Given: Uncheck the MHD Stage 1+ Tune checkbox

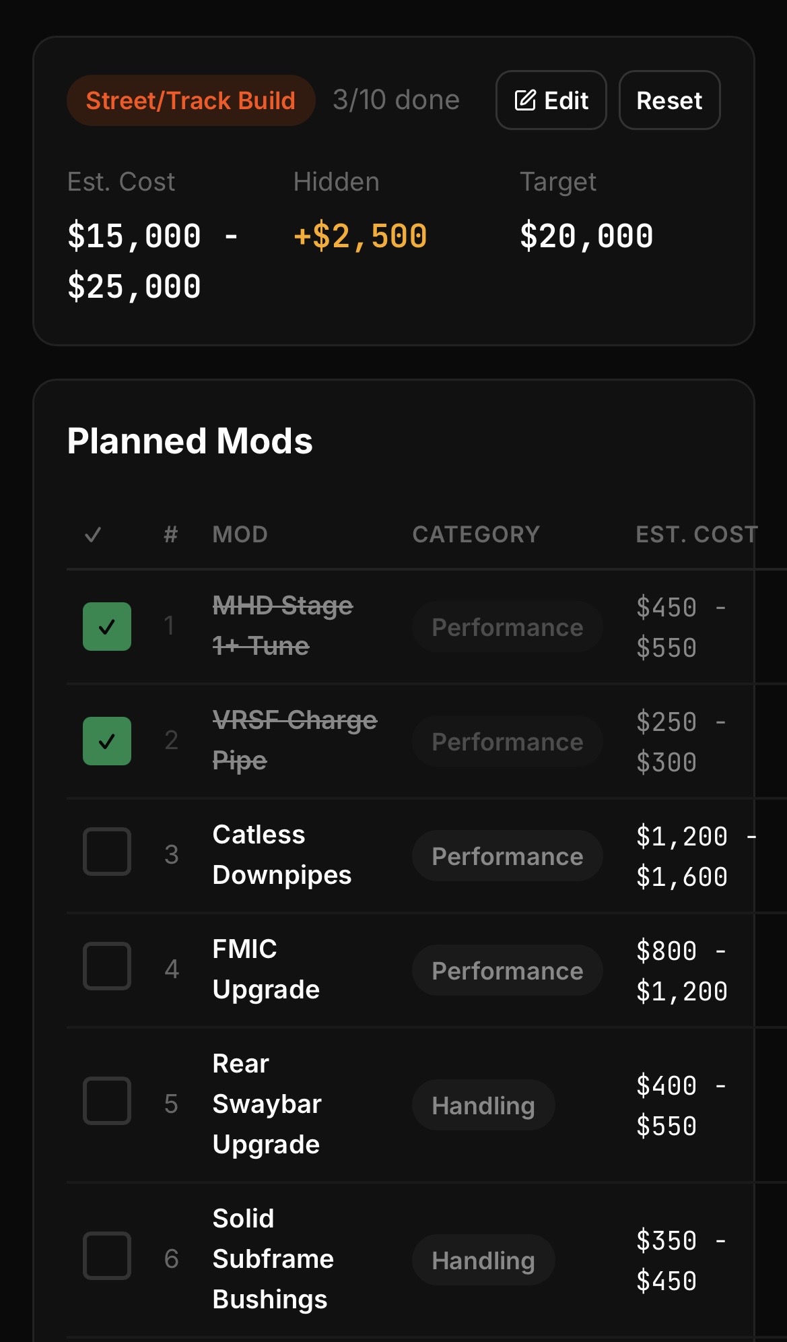Looking at the screenshot, I should point(106,627).
